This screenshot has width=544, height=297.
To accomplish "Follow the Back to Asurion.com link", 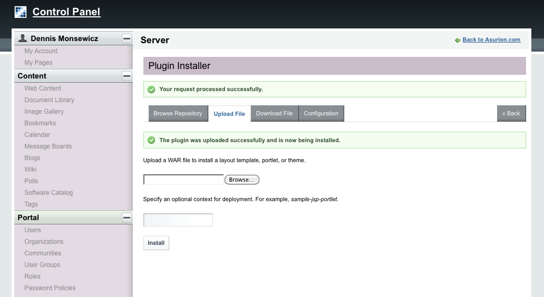I will click(491, 40).
